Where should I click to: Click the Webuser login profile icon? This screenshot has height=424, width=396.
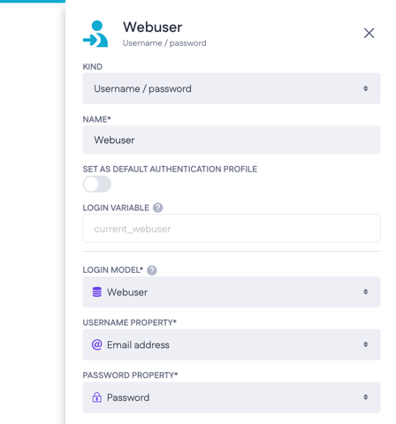95,34
